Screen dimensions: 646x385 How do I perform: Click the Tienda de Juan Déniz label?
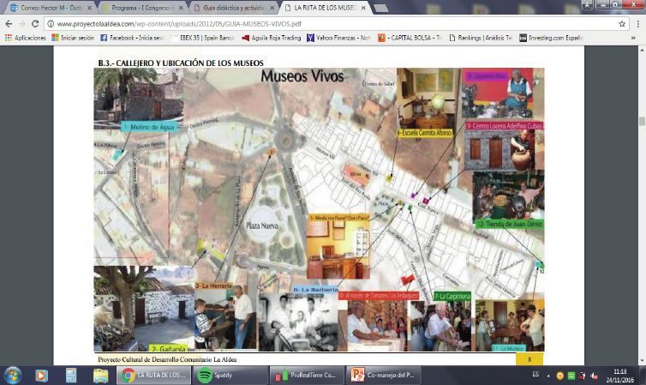point(509,224)
